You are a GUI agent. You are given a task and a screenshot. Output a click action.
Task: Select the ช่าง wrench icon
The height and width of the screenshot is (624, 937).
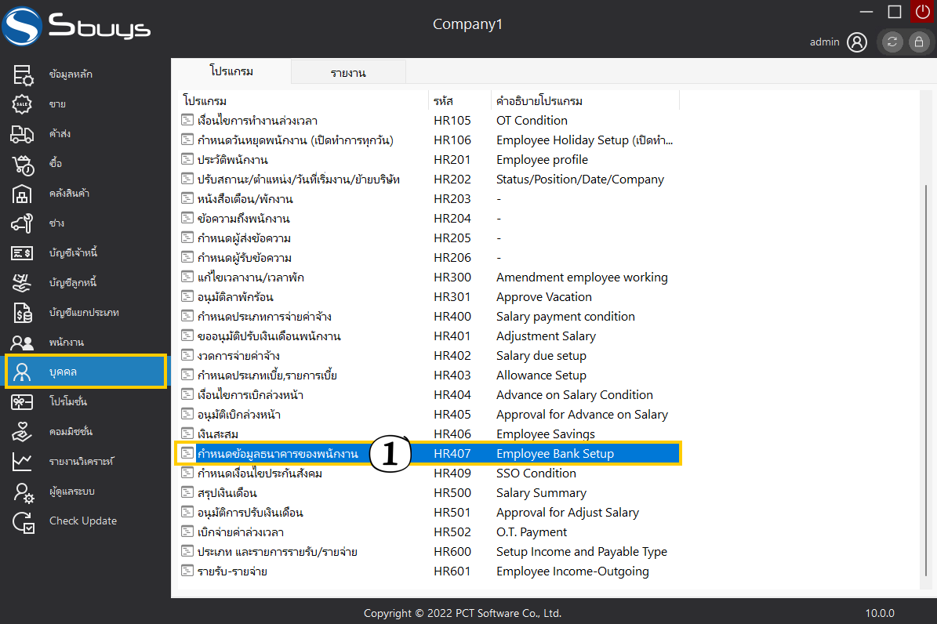[x=22, y=223]
